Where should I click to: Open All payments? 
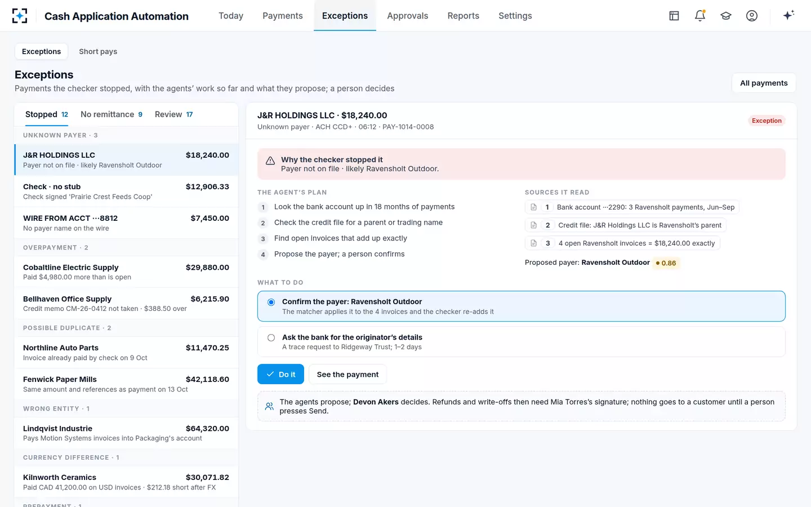[x=764, y=83]
